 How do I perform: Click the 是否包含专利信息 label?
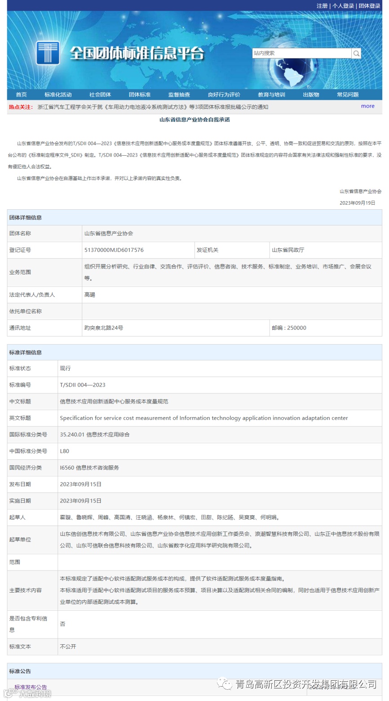coord(28,624)
